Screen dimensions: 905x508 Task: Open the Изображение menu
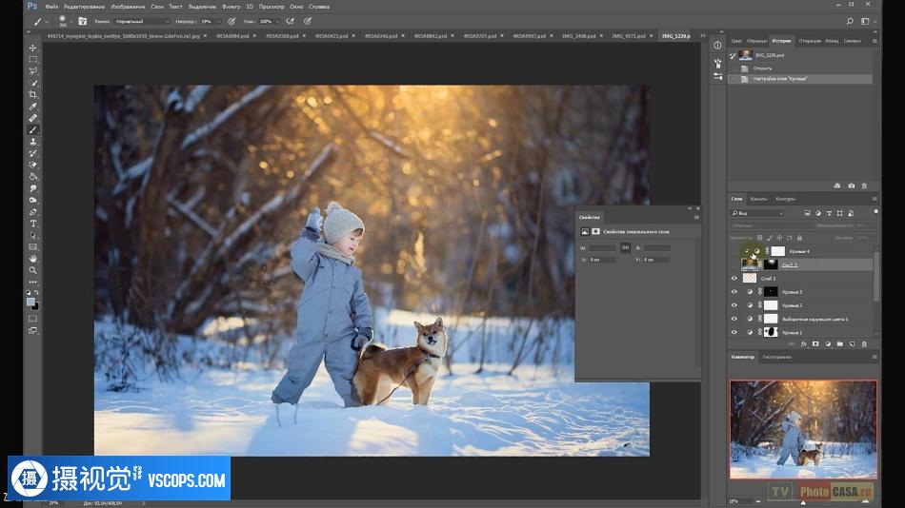[x=128, y=7]
